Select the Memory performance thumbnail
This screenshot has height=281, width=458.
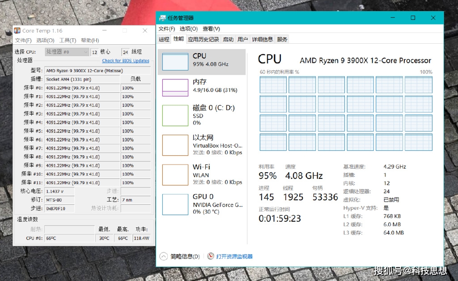[175, 88]
